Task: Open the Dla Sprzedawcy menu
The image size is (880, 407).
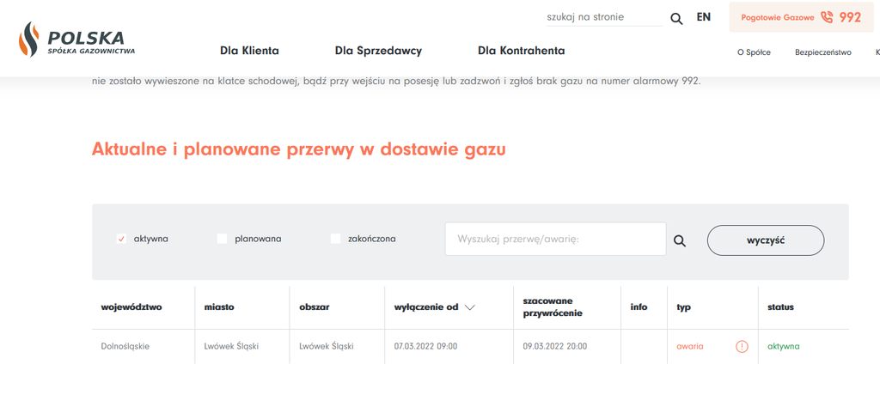Action: click(378, 51)
